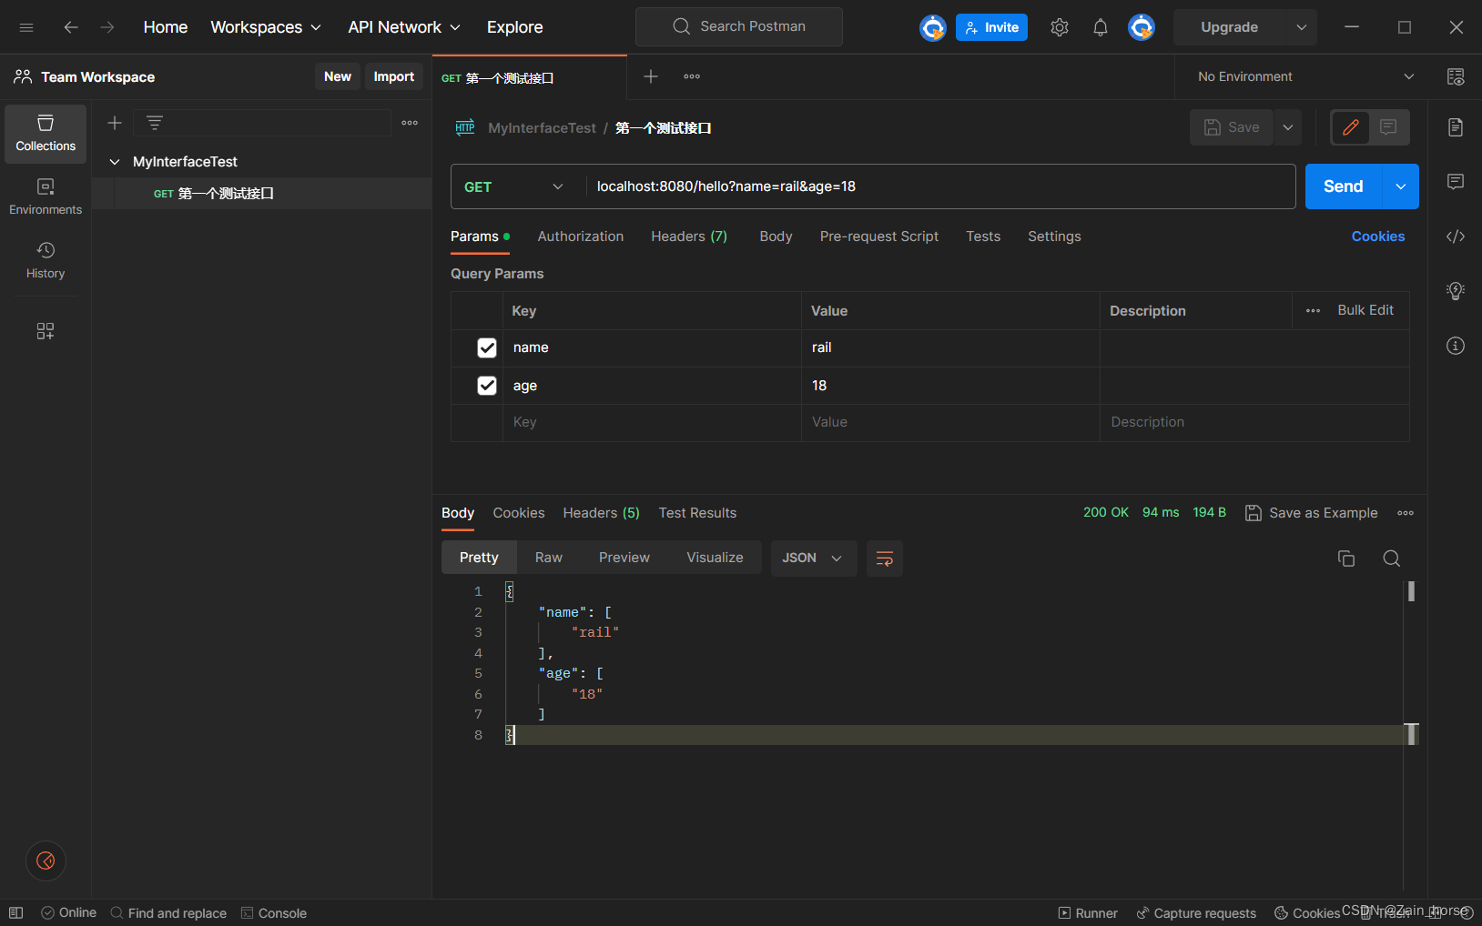Copy response body with copy icon
This screenshot has width=1482, height=926.
pyautogui.click(x=1346, y=559)
